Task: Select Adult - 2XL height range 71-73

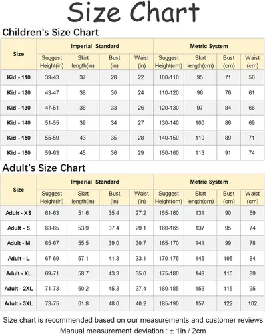Action: (52, 289)
